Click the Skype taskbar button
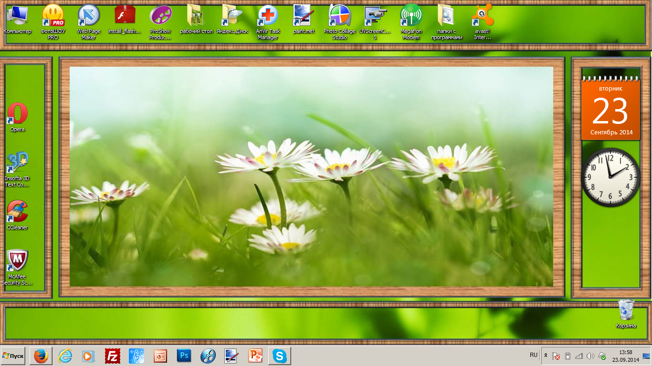This screenshot has height=366, width=652. [279, 356]
